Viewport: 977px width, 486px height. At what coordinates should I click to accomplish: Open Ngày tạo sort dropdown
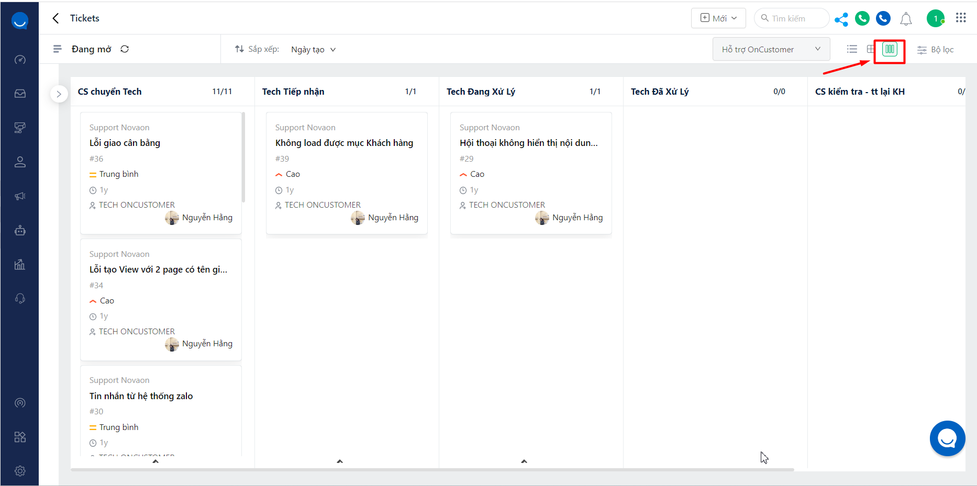point(313,50)
